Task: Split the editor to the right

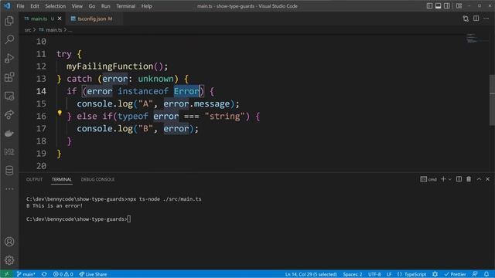Action: click(x=476, y=19)
